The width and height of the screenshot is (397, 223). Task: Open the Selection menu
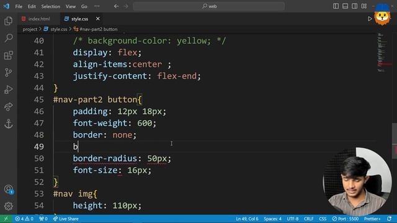(x=51, y=6)
